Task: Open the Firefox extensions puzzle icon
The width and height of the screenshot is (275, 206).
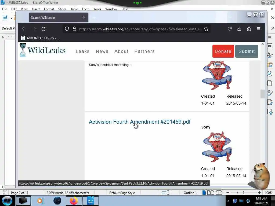Action: point(249,29)
